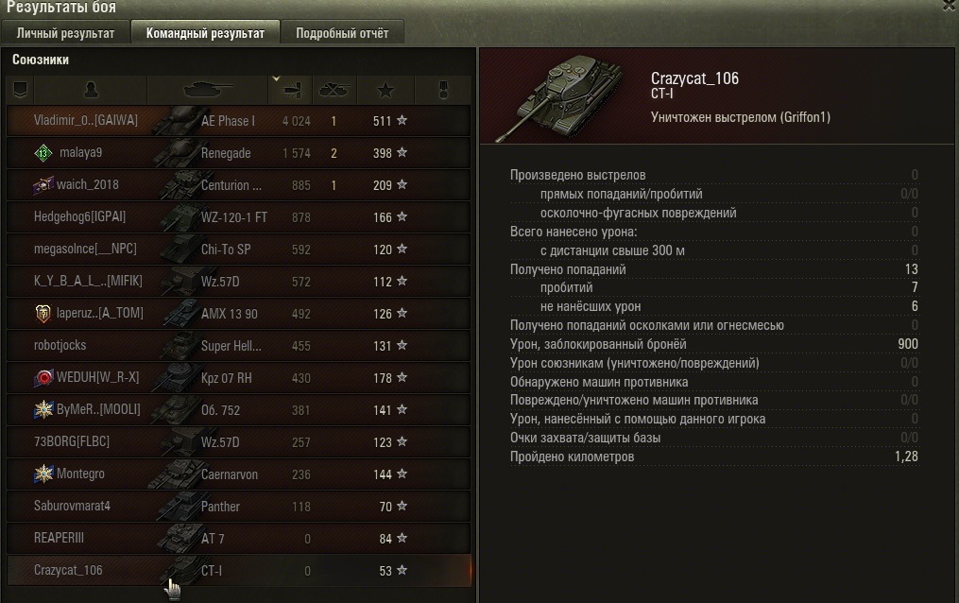This screenshot has height=603, width=959.
Task: Sort allies by platoon shield icon
Action: pyautogui.click(x=20, y=91)
